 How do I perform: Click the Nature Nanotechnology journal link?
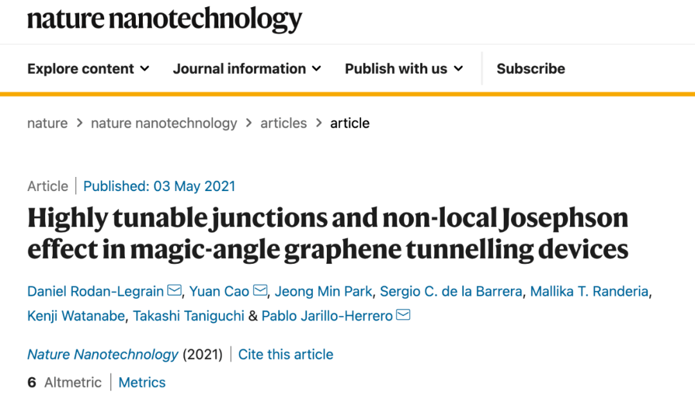tap(102, 355)
